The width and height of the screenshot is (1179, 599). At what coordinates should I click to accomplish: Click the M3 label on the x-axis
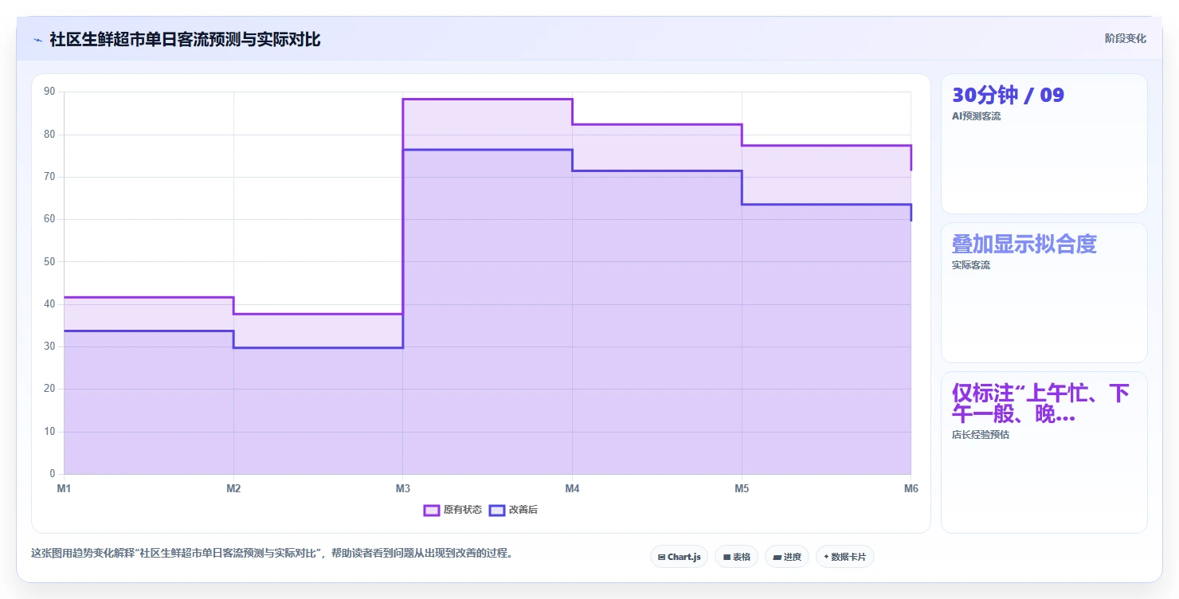click(402, 488)
